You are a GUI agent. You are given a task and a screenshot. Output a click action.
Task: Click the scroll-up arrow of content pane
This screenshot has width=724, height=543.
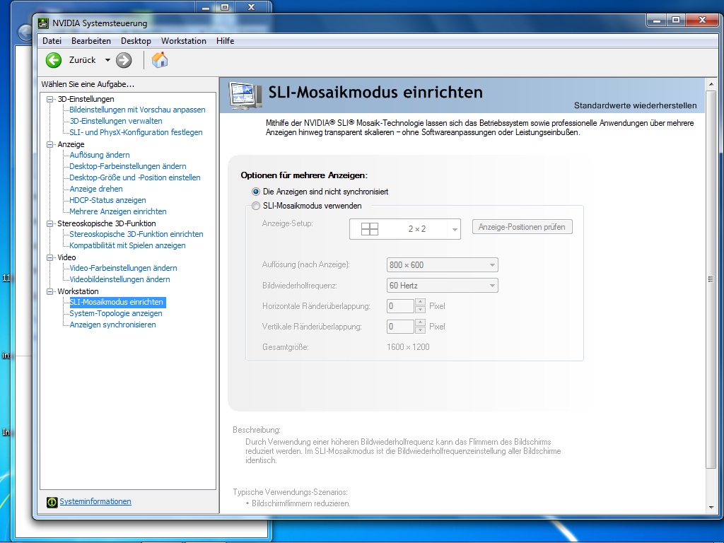711,85
